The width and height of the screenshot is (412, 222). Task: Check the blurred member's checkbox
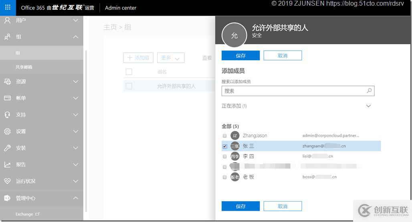224,167
